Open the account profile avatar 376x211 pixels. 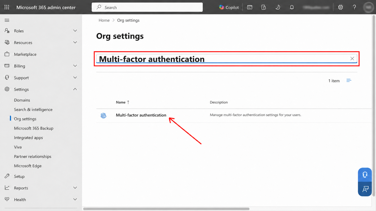point(368,7)
